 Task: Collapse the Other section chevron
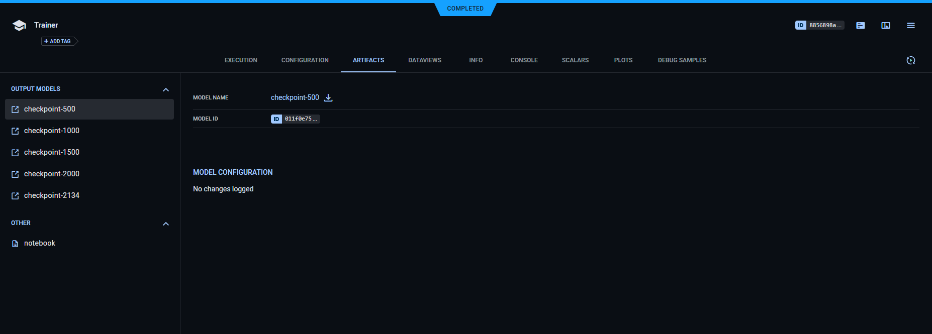point(166,224)
